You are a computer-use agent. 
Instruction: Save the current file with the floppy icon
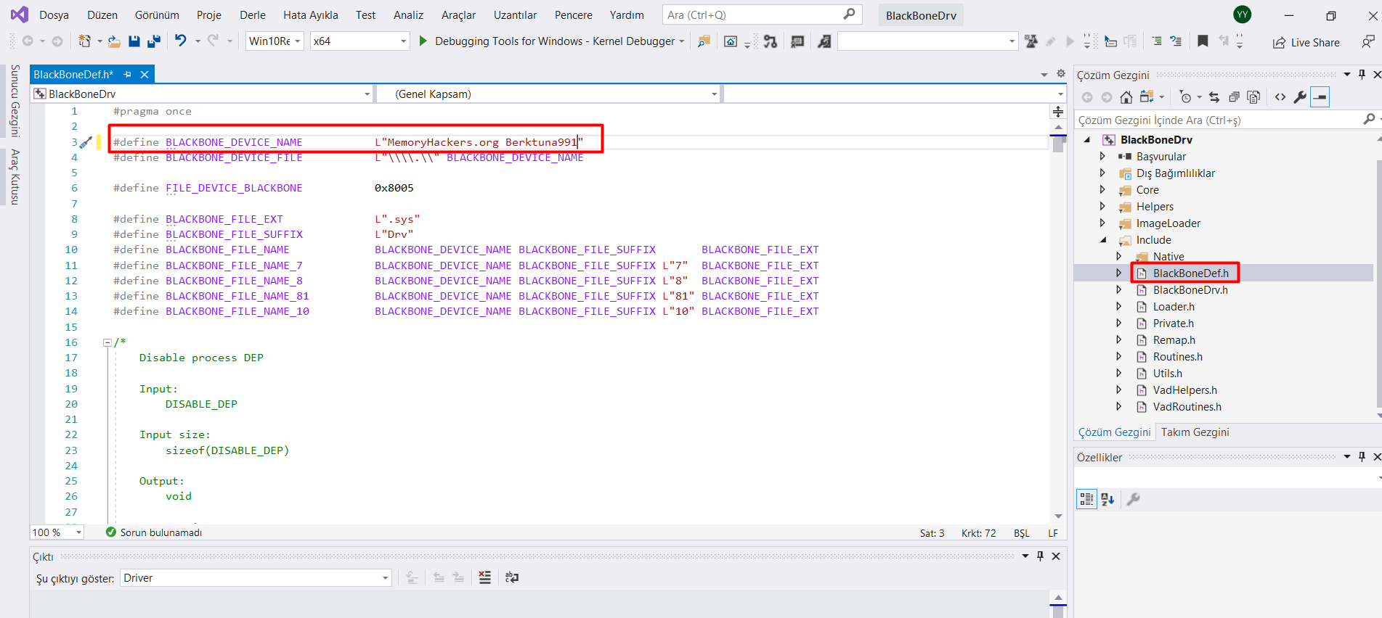(134, 41)
